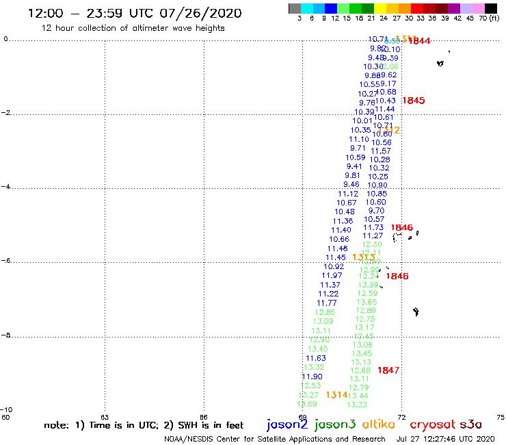The height and width of the screenshot is (445, 506).
Task: Click orange altika time label 1312
Action: point(389,130)
